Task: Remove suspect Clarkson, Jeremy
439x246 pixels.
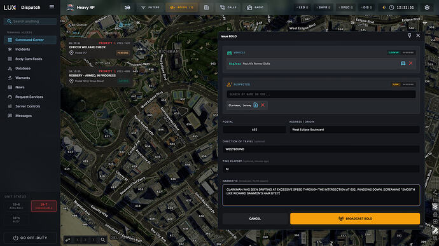Action: click(x=263, y=106)
